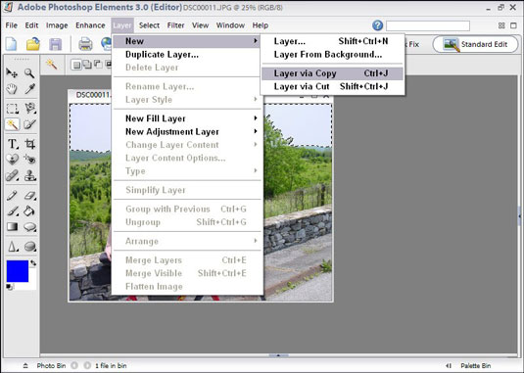The width and height of the screenshot is (524, 373).
Task: Choose Add to Selection mode button
Action: click(x=87, y=65)
